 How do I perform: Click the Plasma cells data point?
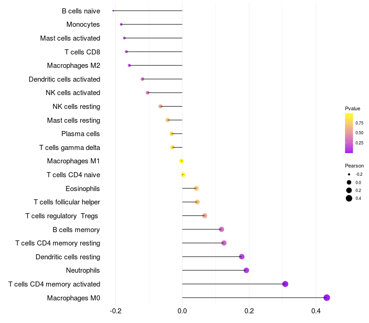(172, 134)
